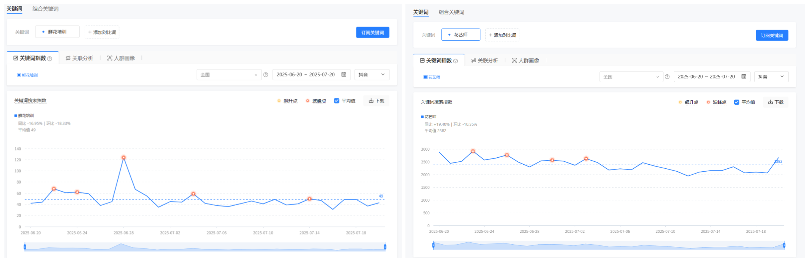Image resolution: width=809 pixels, height=262 pixels.
Task: Click calendar icon in 鲜花培训 date range field
Action: click(x=344, y=74)
